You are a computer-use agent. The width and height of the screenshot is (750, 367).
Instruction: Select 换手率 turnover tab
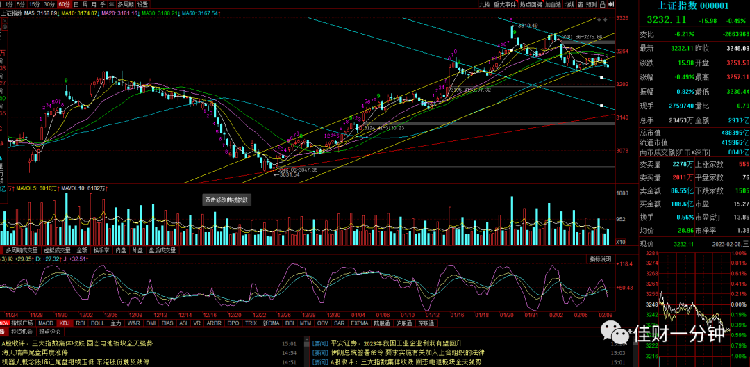point(101,250)
